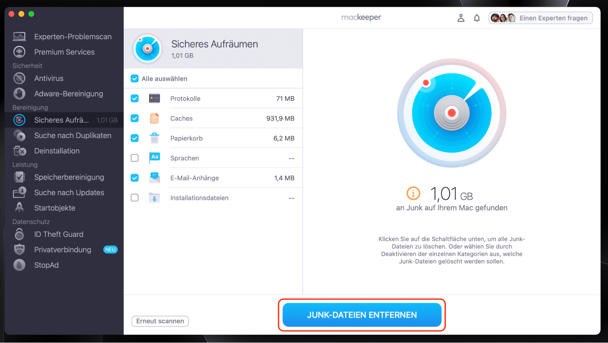The height and width of the screenshot is (343, 608).
Task: Toggle the Alle auswählen checkbox
Action: click(134, 78)
